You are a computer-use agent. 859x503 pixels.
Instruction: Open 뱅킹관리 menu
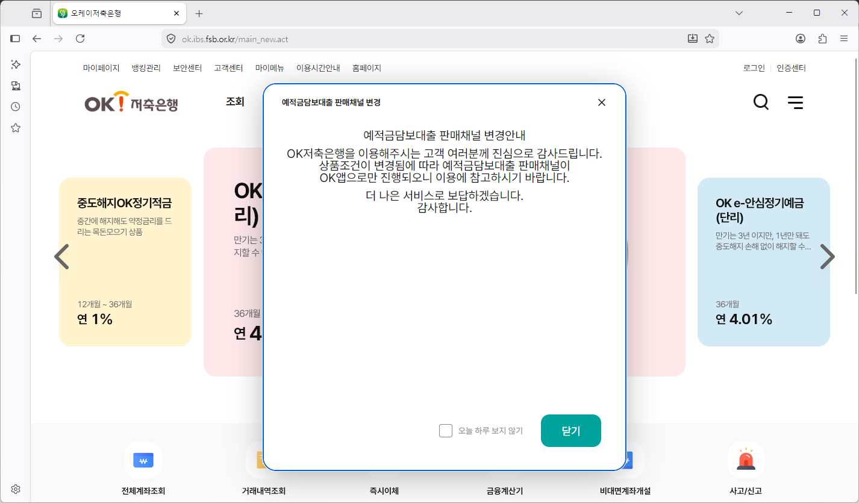pos(146,68)
